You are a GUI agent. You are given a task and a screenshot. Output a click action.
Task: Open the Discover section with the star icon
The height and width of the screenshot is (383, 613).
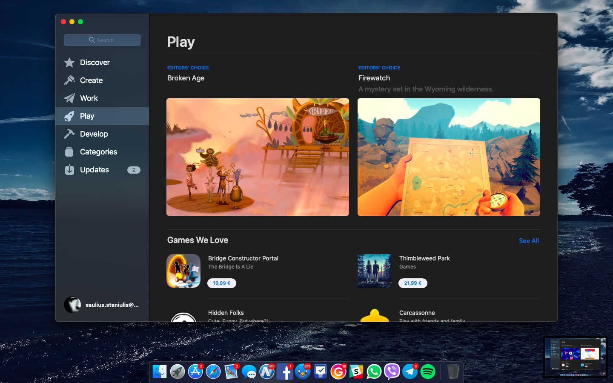(95, 63)
